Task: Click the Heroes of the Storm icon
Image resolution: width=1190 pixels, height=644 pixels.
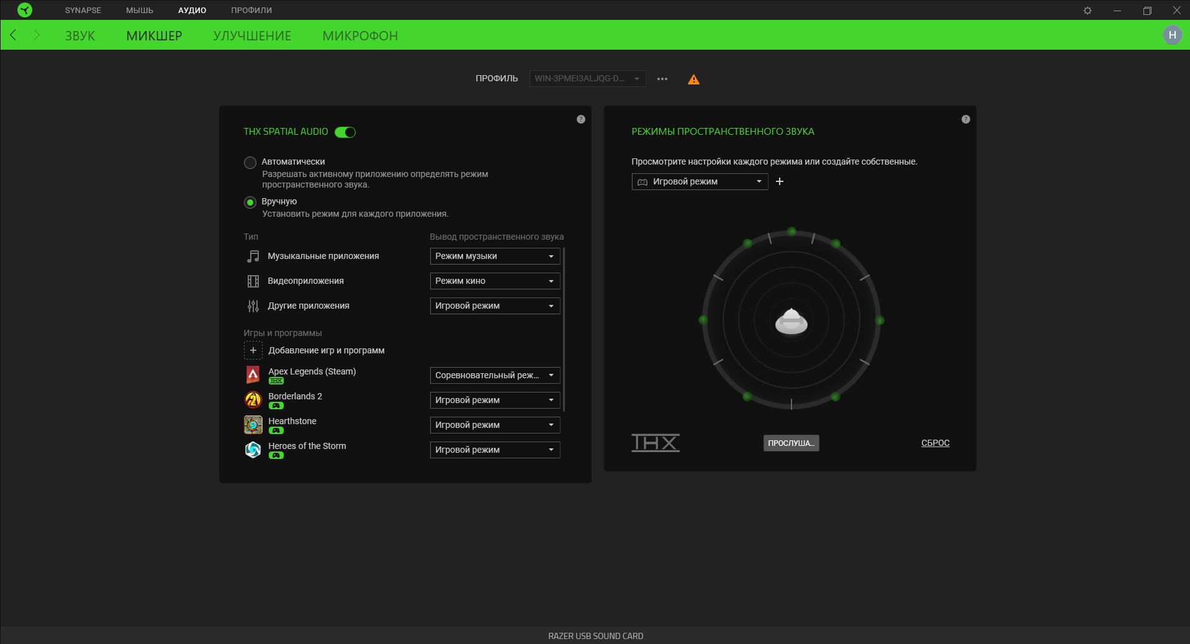Action: [x=253, y=449]
